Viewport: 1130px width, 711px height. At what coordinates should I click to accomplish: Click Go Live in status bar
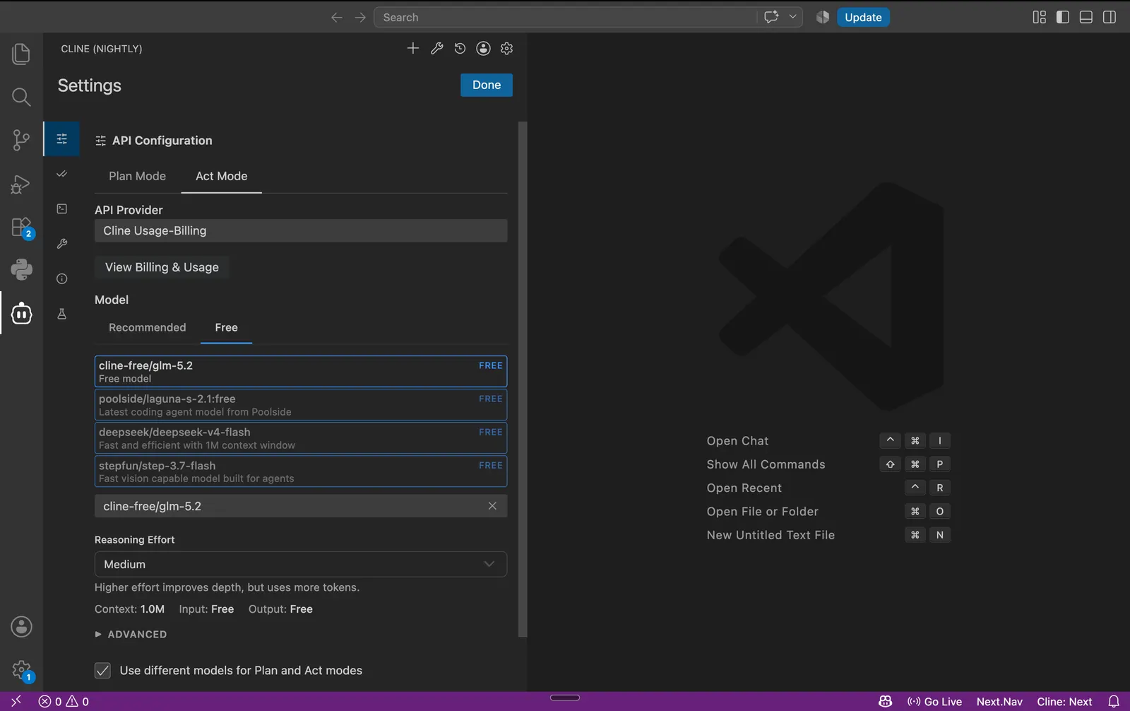point(934,701)
